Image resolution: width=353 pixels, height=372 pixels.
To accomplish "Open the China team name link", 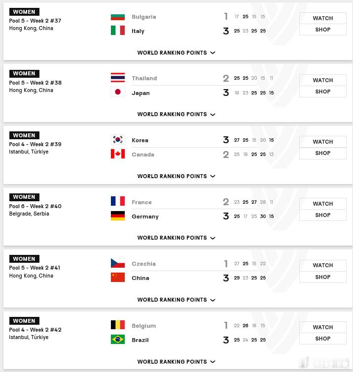I will [x=141, y=278].
